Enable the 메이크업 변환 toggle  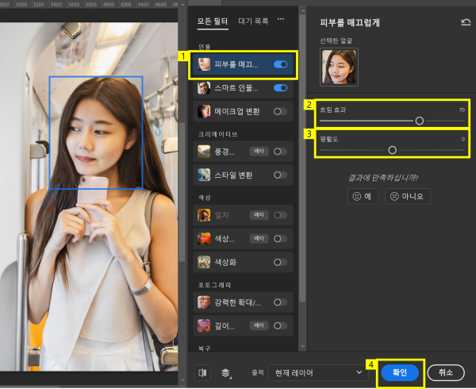281,111
